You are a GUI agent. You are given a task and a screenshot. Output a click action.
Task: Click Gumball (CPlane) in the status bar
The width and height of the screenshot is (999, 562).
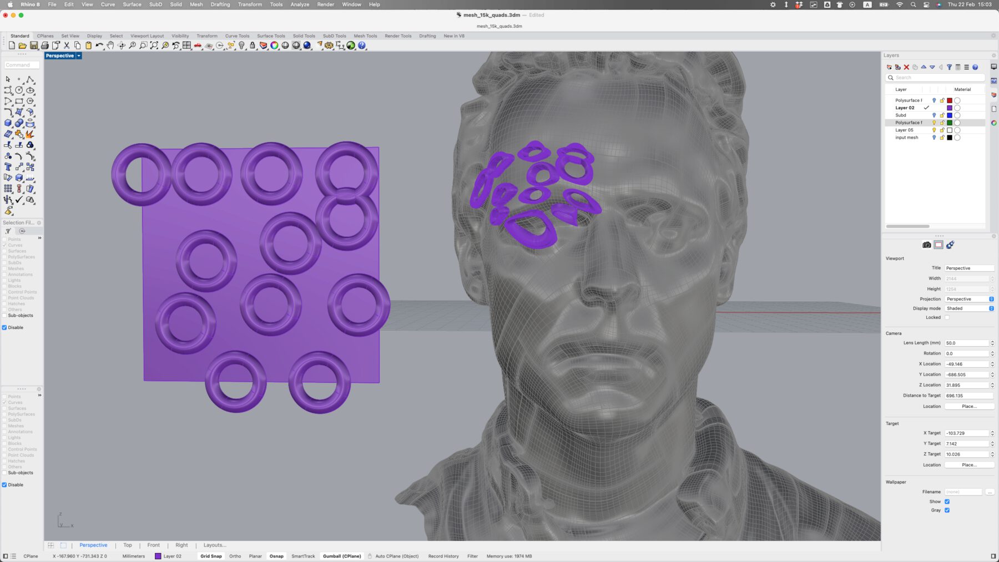(x=342, y=556)
